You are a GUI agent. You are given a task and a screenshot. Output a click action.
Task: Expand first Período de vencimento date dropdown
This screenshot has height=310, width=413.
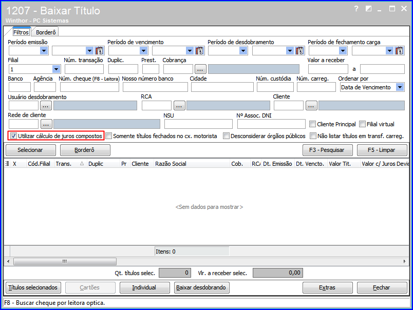point(143,50)
